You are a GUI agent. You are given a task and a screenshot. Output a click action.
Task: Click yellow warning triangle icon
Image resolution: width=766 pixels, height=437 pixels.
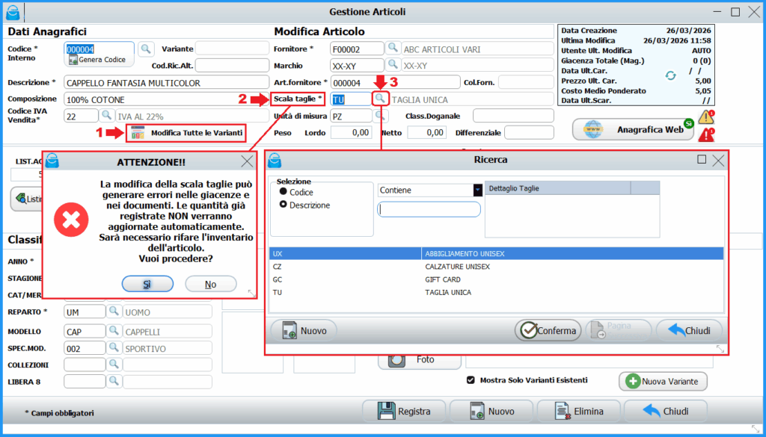pos(705,117)
